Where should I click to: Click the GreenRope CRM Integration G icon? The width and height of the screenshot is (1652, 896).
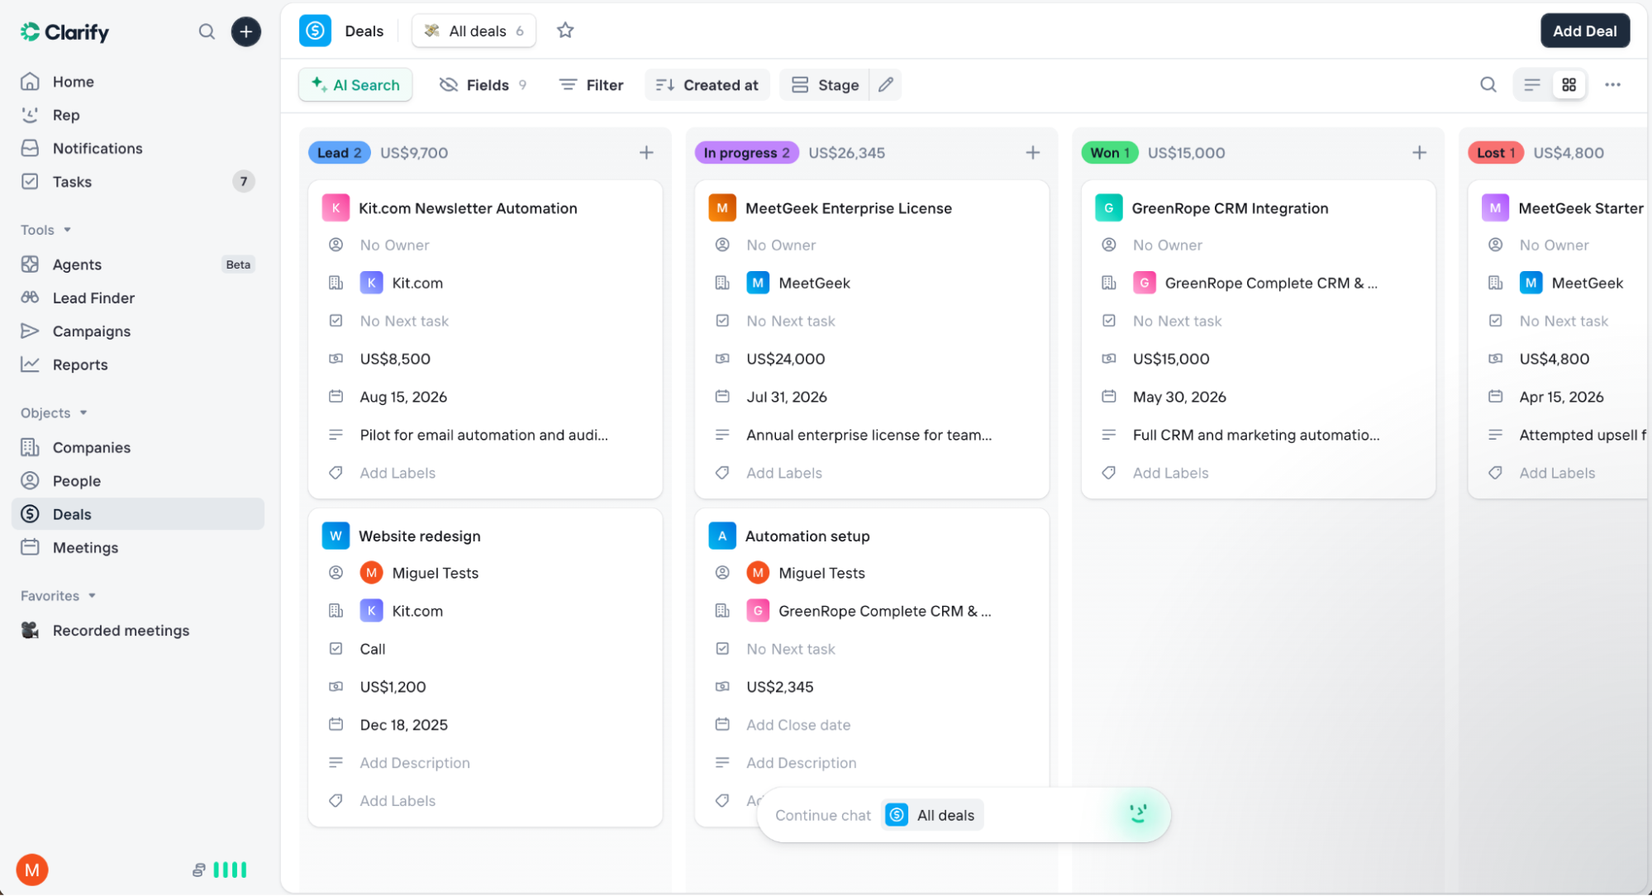[x=1108, y=207]
